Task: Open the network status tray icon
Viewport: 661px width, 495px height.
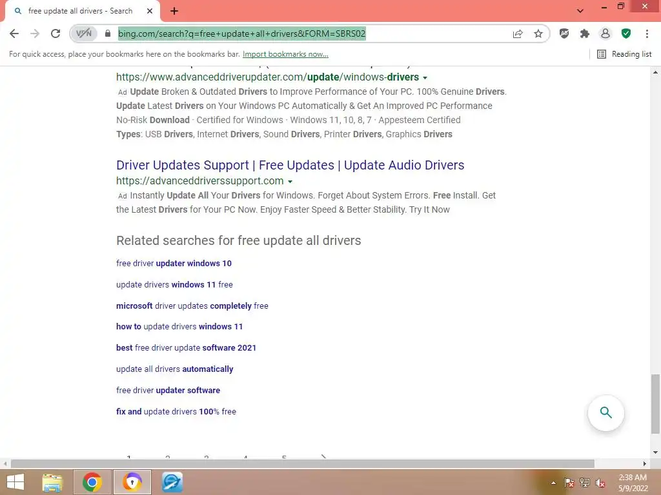Action: pyautogui.click(x=585, y=483)
